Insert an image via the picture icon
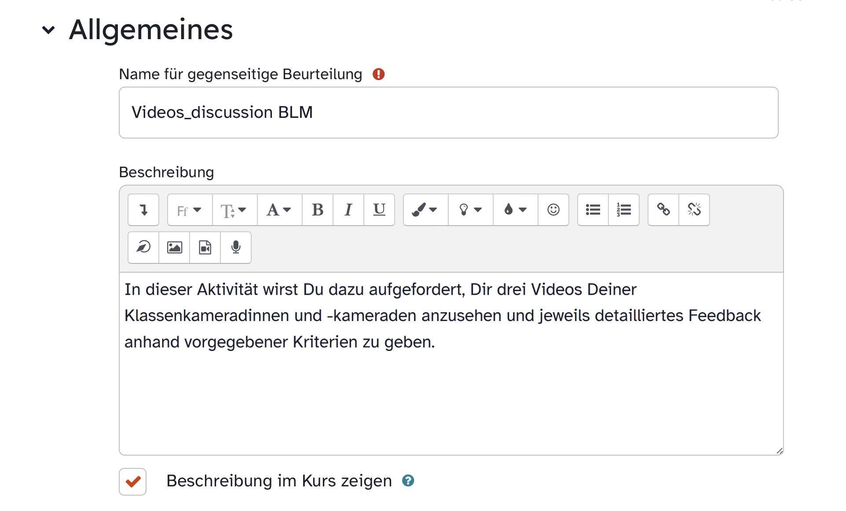Viewport: 846px width, 511px height. (174, 248)
